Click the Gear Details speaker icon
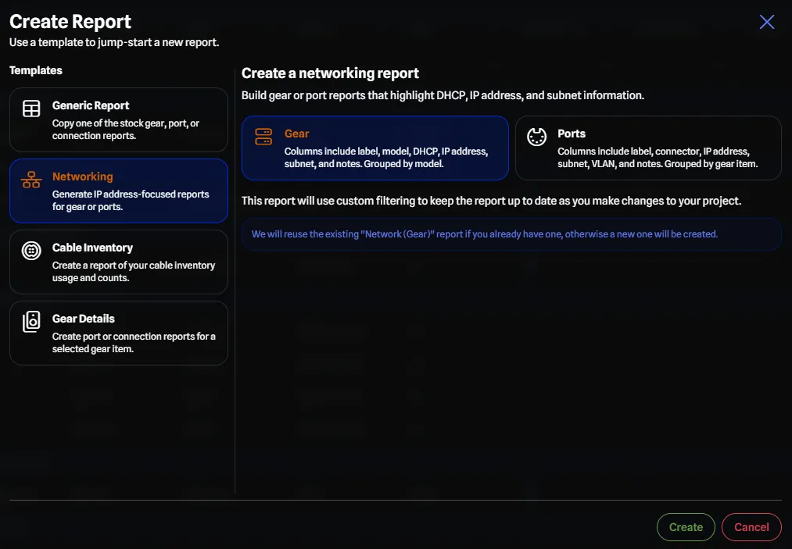The height and width of the screenshot is (549, 792). tap(31, 322)
